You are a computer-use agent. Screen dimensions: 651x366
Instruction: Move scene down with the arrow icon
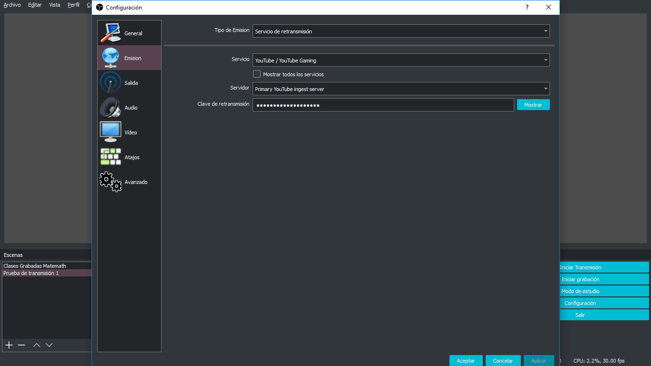[x=49, y=345]
